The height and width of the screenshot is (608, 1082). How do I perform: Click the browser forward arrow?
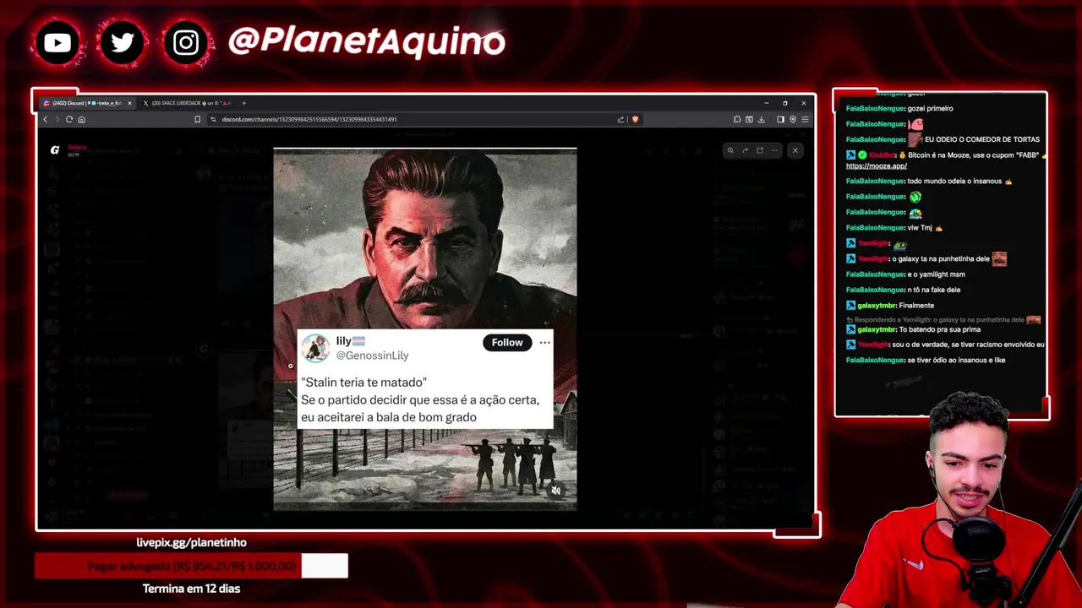coord(57,119)
